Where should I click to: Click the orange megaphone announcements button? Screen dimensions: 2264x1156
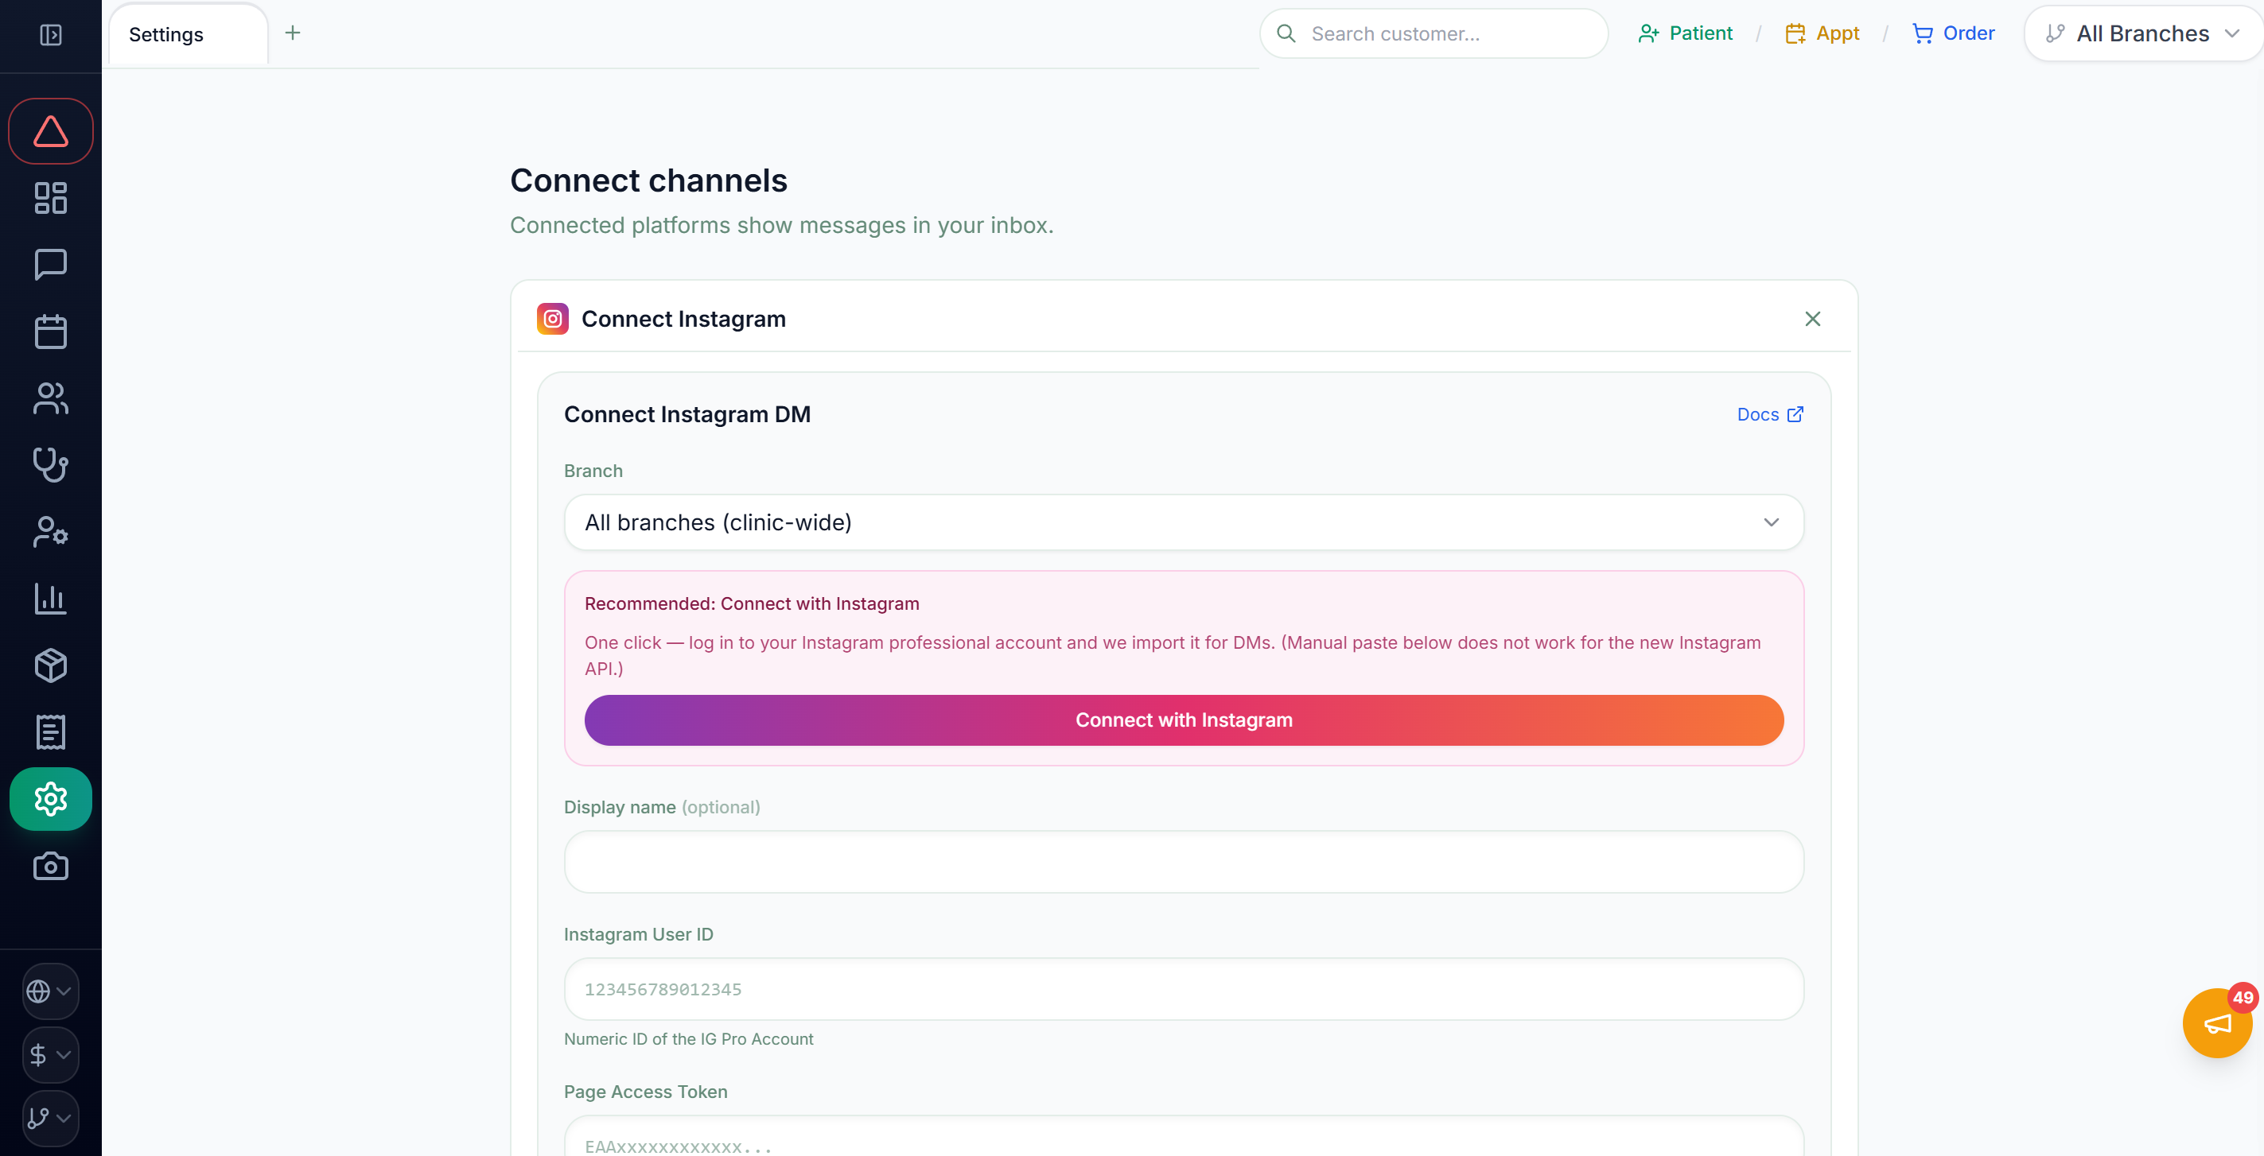[x=2217, y=1024]
